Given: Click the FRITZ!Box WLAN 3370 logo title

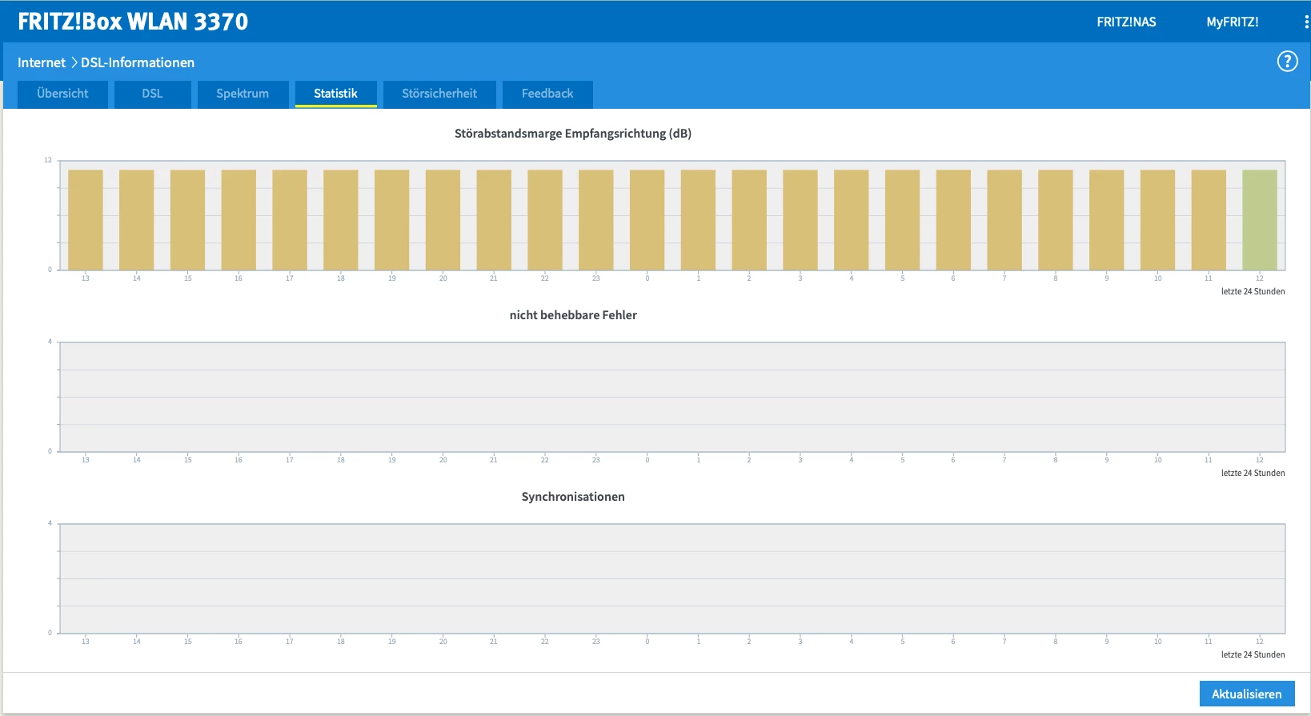Looking at the screenshot, I should [x=133, y=22].
